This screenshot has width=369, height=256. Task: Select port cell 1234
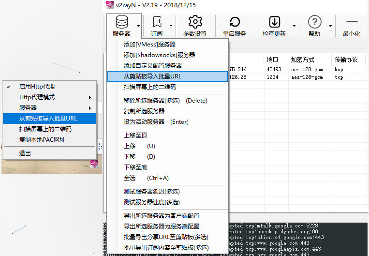tap(272, 77)
